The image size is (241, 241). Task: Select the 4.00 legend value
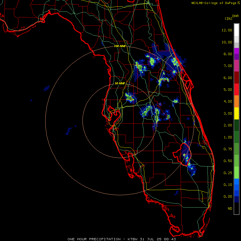pos(228,101)
